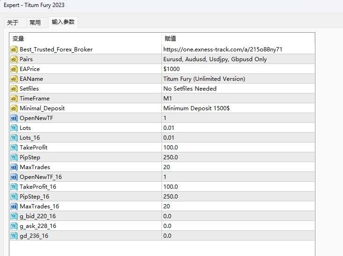Click double icon beside Lots_16

[14, 138]
